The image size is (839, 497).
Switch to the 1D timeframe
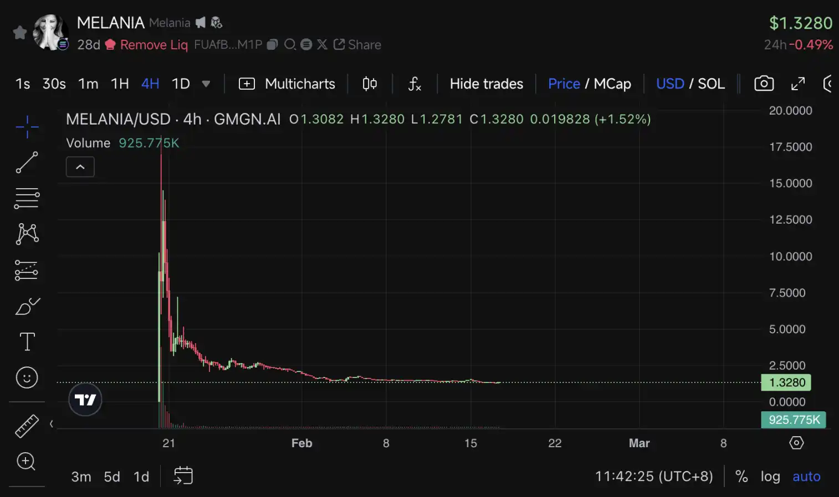click(x=181, y=84)
